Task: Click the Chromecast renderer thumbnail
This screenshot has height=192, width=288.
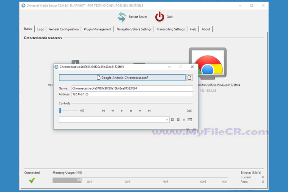Action: pyautogui.click(x=208, y=63)
